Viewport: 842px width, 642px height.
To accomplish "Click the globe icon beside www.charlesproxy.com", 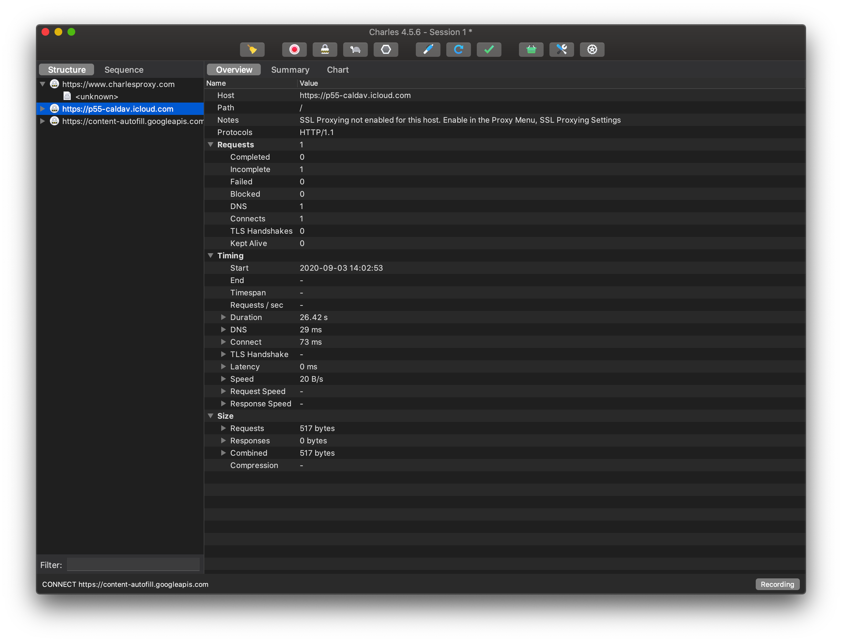I will [x=54, y=84].
